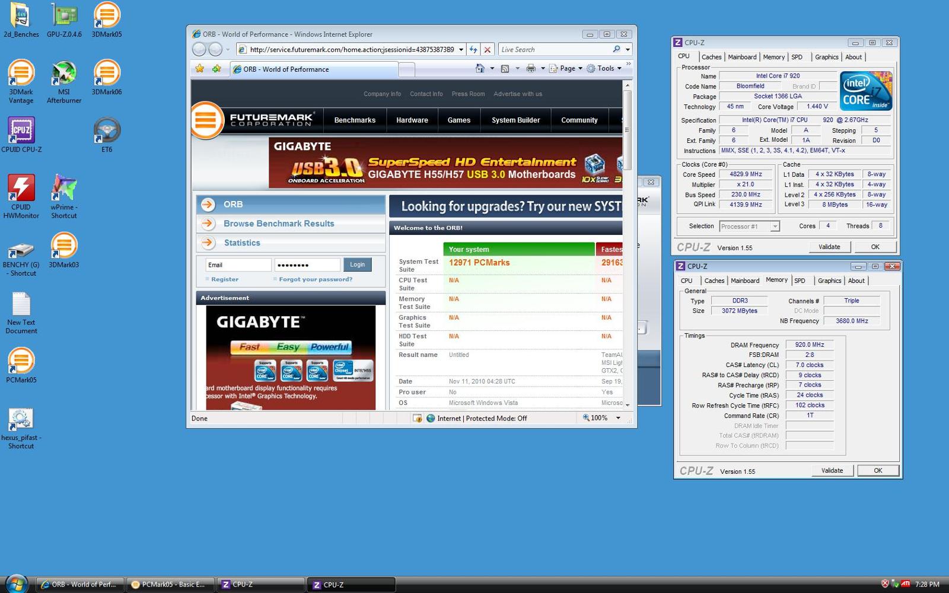This screenshot has height=593, width=949.
Task: Switch to PCMark05 taskbar button
Action: click(x=171, y=584)
